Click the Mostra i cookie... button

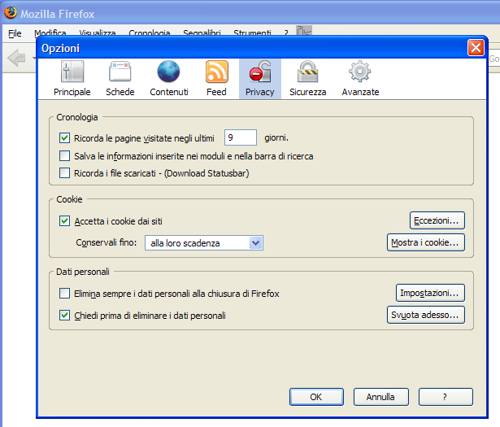(x=426, y=242)
